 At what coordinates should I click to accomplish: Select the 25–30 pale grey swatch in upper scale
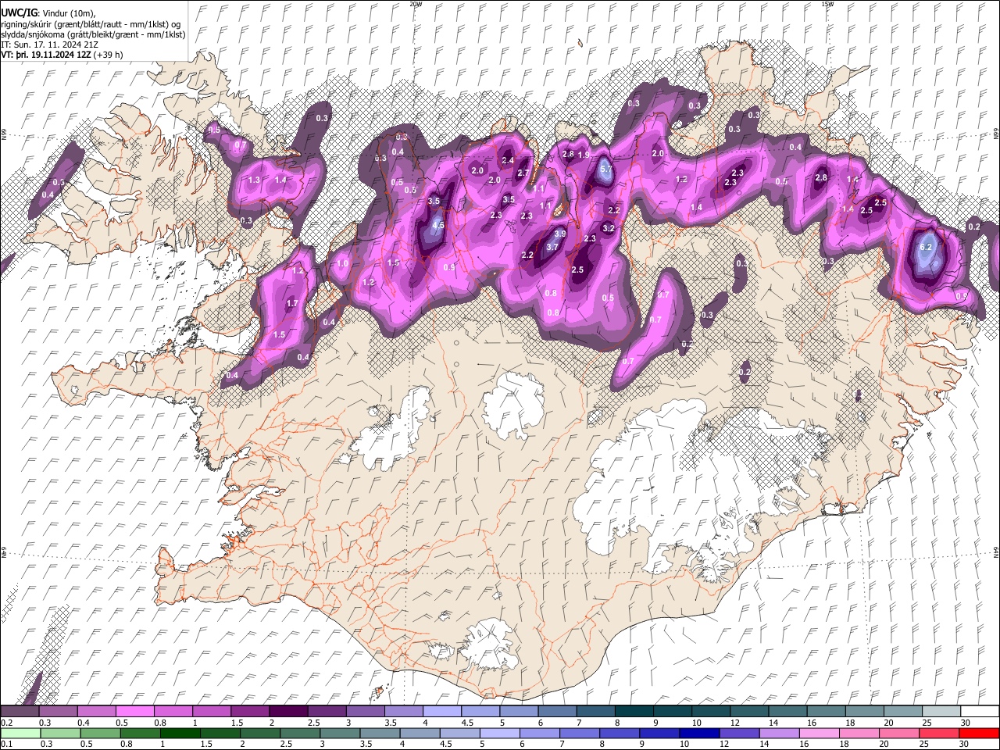[942, 712]
